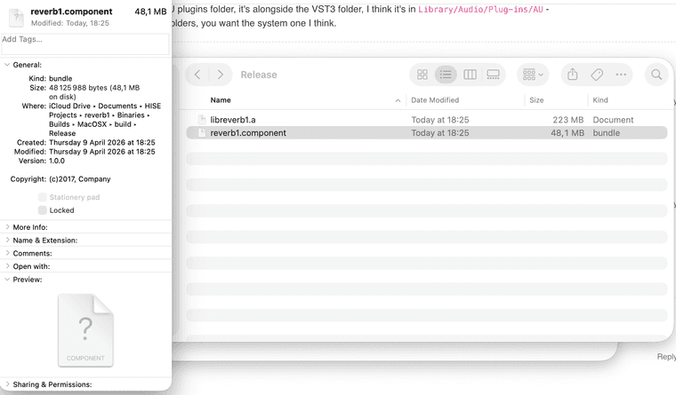Click the bundle kind cell in file list
Viewport: 676px width, 395px height.
pos(606,133)
